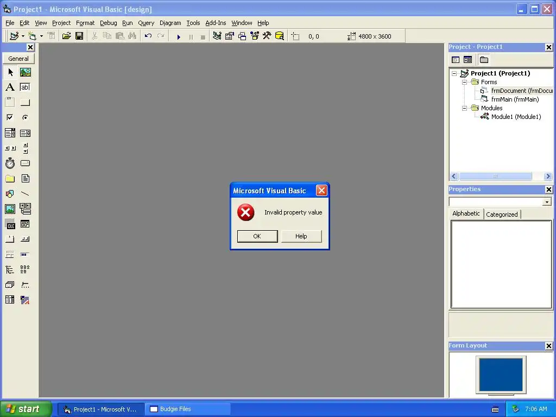
Task: Select Module1 (Module1) in project tree
Action: 516,117
